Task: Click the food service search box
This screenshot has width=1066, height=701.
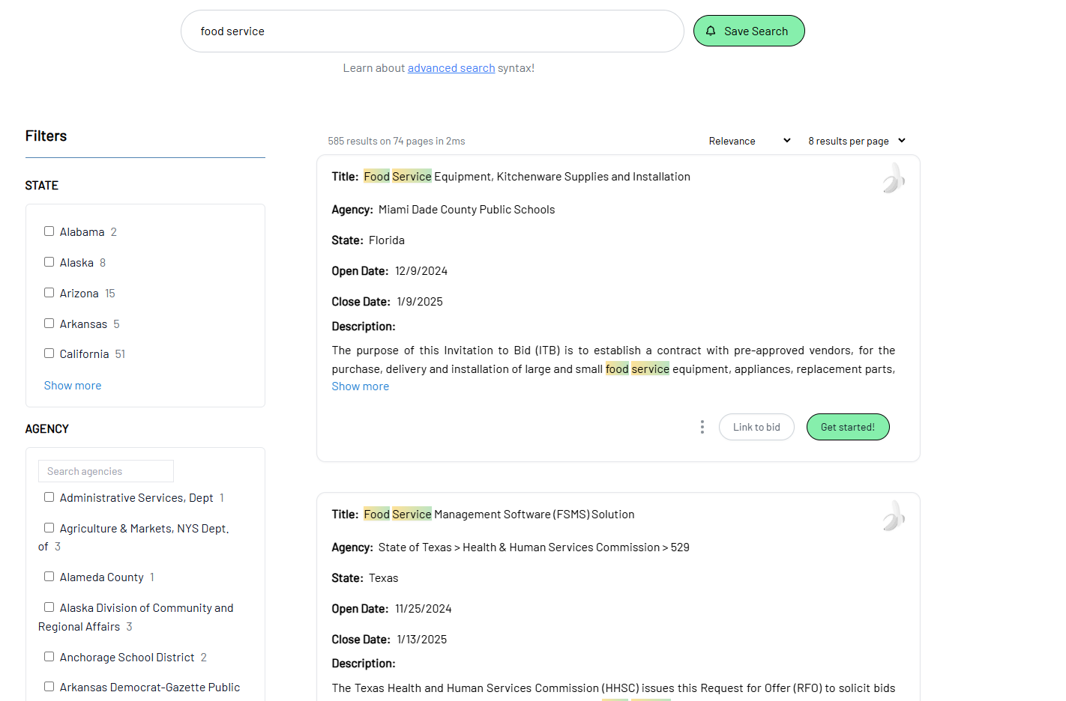Action: (x=433, y=31)
